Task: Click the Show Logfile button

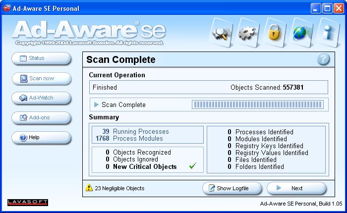Action: (x=232, y=188)
